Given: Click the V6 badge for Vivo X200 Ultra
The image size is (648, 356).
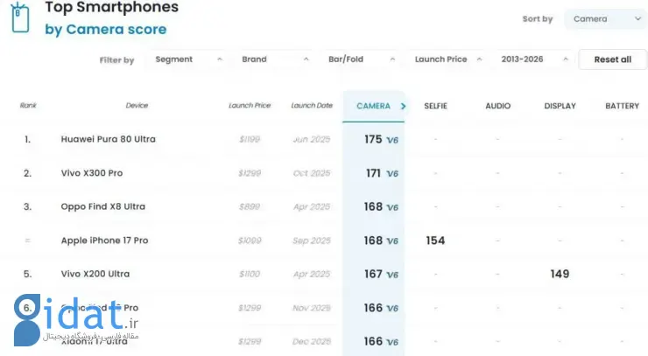Looking at the screenshot, I should coord(392,275).
